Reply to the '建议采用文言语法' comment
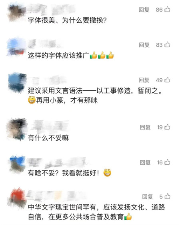180x225 pixels. pyautogui.click(x=144, y=80)
